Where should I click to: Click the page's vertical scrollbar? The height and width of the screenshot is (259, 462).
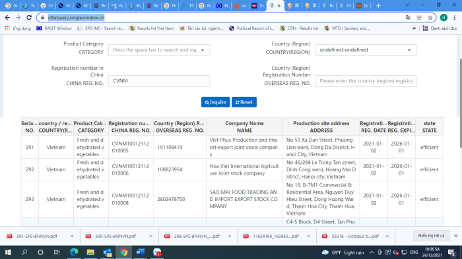tap(461, 103)
